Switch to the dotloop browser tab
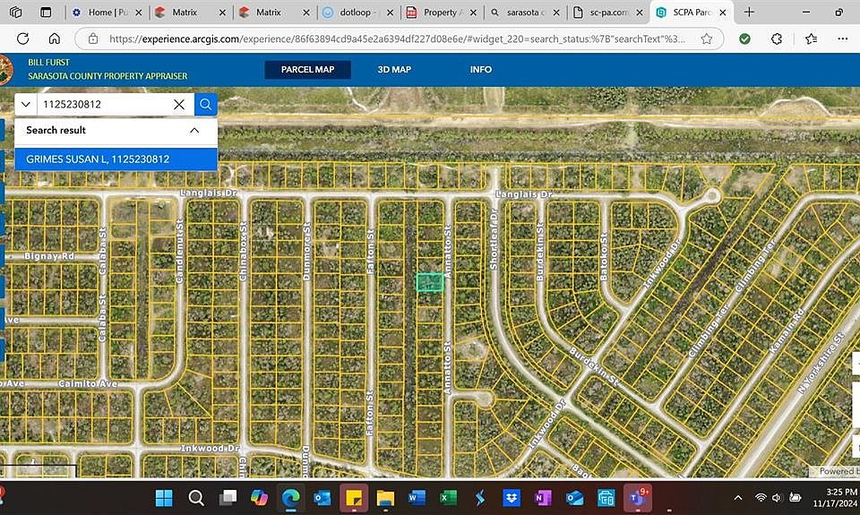 click(358, 13)
